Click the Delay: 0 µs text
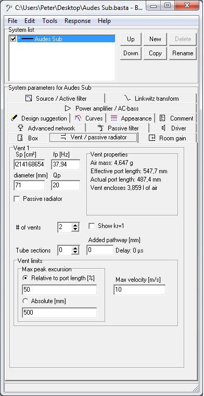 (130, 250)
